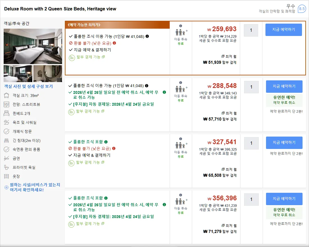Click '유연한 예약!' label in ₩288,548 row

point(284,97)
